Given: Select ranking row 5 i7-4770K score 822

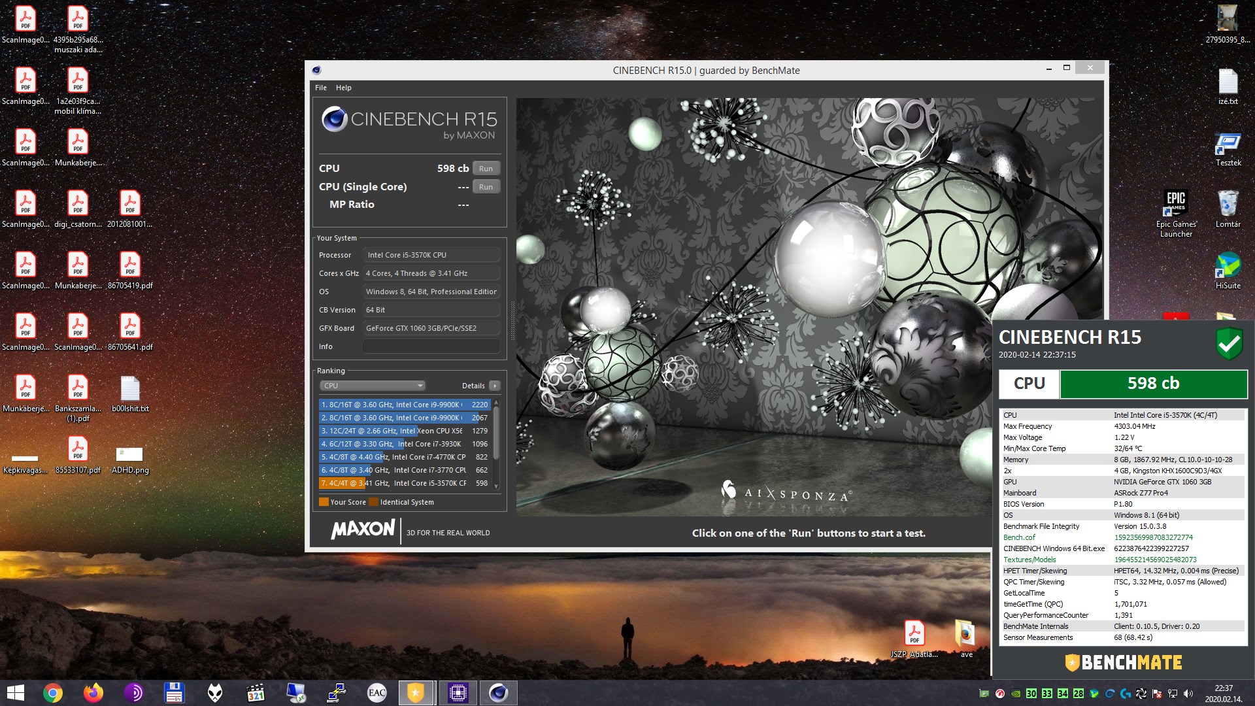Looking at the screenshot, I should [x=405, y=457].
